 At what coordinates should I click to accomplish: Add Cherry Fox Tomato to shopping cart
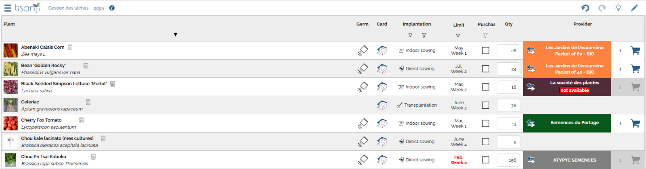tap(635, 124)
